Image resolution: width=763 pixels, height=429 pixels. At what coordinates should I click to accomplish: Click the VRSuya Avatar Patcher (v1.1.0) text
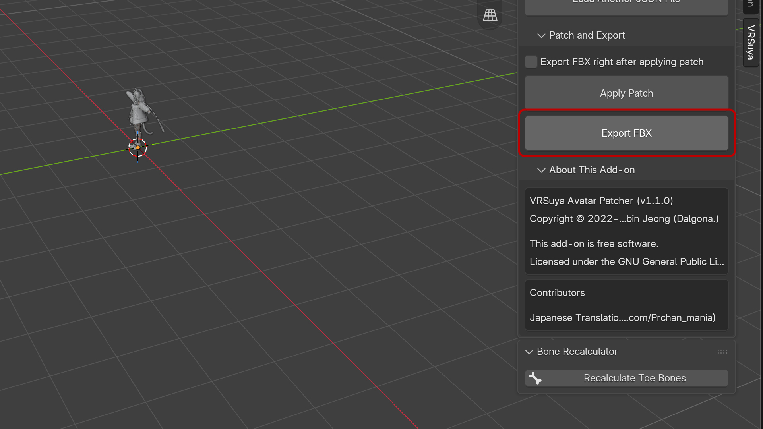[x=601, y=201]
